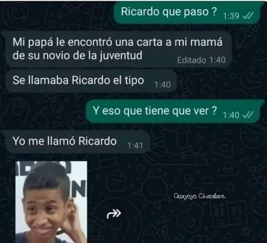This screenshot has width=267, height=243.
Task: Tap 1:40 timestamp on green 'Y eso' bubble
Action: (231, 115)
